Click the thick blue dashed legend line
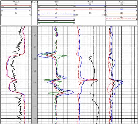This screenshot has height=124, width=138. 56,14
